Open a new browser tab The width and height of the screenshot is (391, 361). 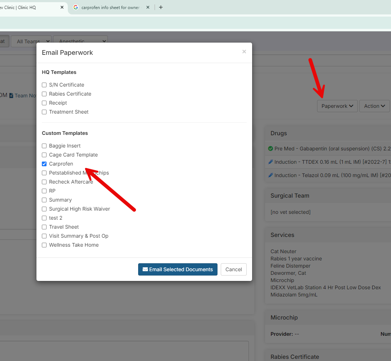click(x=161, y=8)
